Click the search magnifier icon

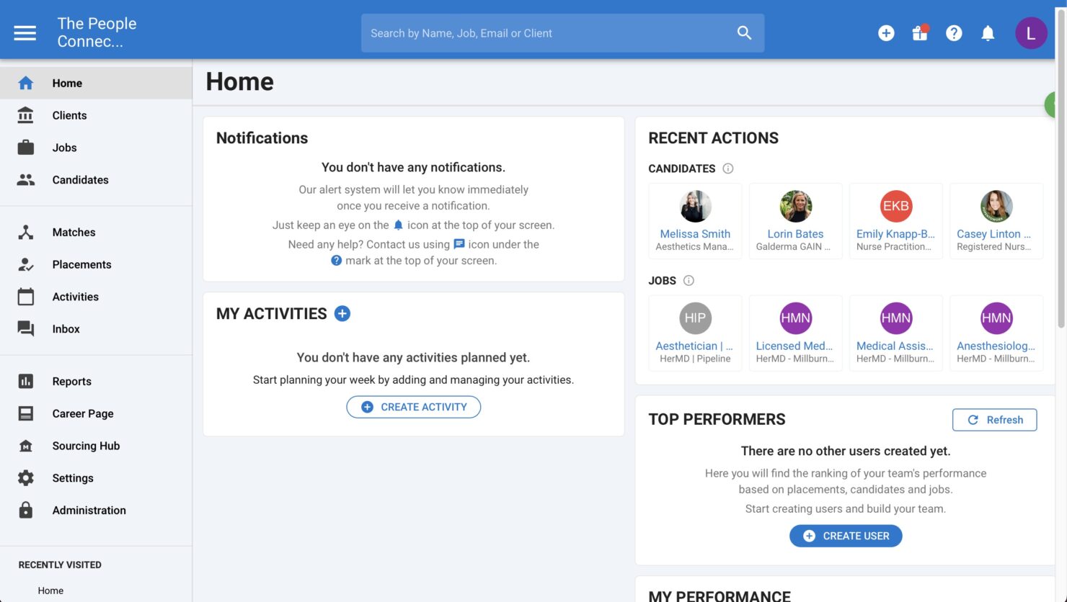(744, 33)
